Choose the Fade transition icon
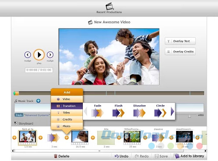218x161 pixels. click(x=98, y=113)
